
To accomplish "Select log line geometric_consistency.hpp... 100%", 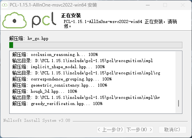I will pos(60,85).
